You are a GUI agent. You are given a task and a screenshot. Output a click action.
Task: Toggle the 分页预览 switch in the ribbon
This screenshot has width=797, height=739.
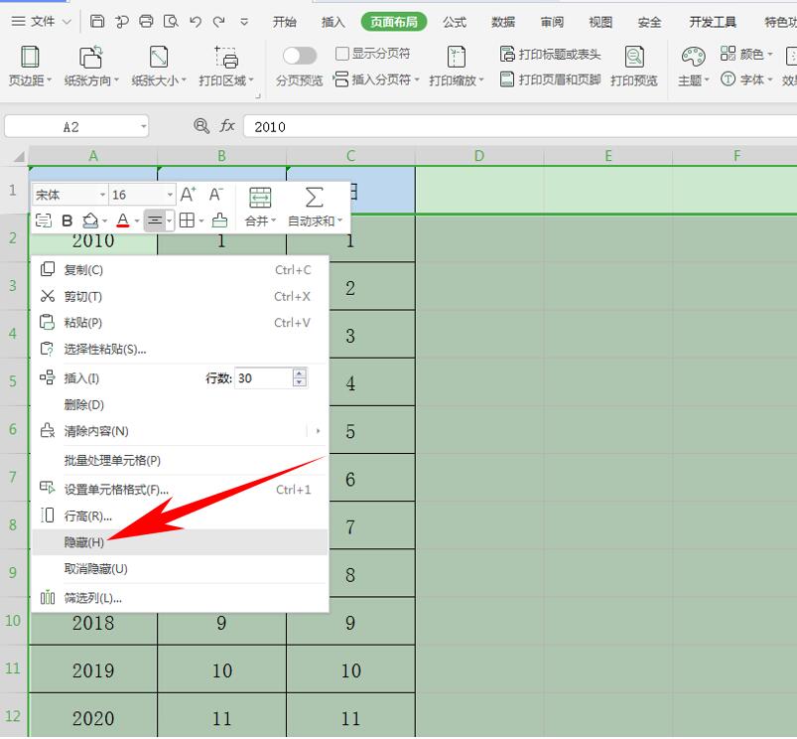(300, 56)
